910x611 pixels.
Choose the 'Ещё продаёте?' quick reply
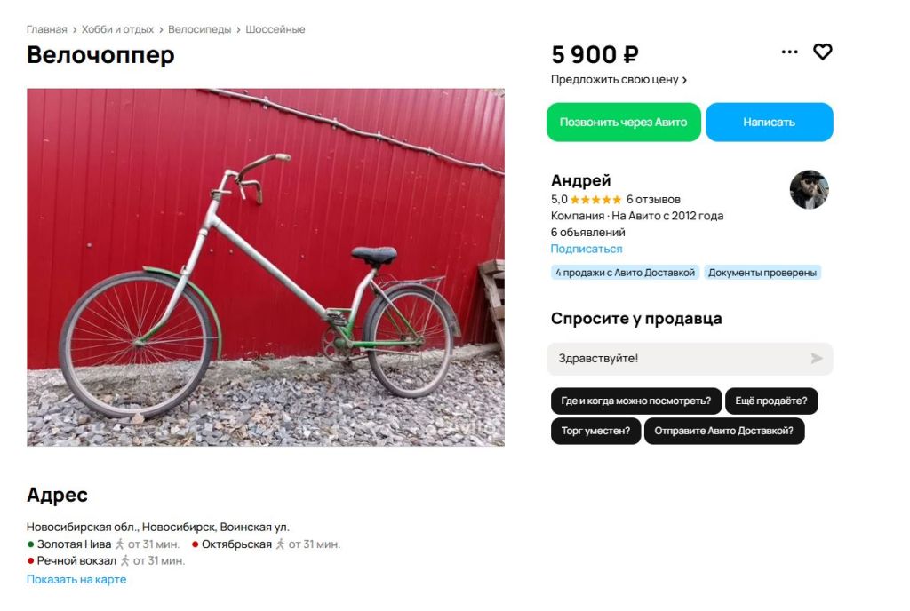click(771, 401)
